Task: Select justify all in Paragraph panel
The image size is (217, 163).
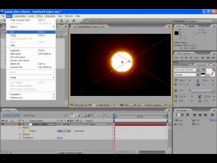Action: 212,115
